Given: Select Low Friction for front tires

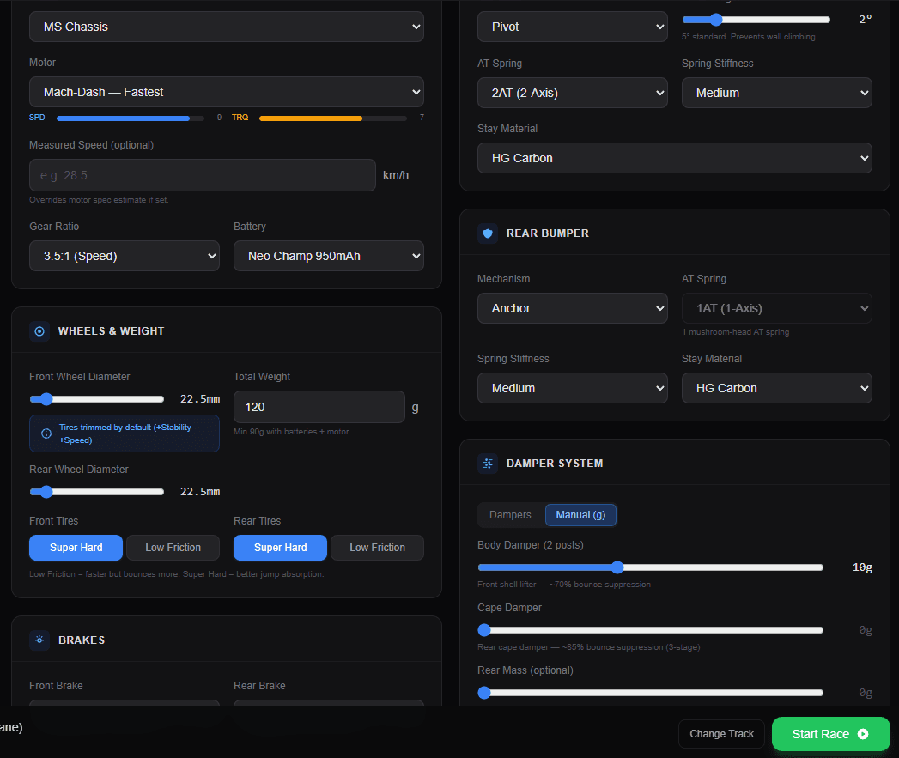Looking at the screenshot, I should 173,548.
